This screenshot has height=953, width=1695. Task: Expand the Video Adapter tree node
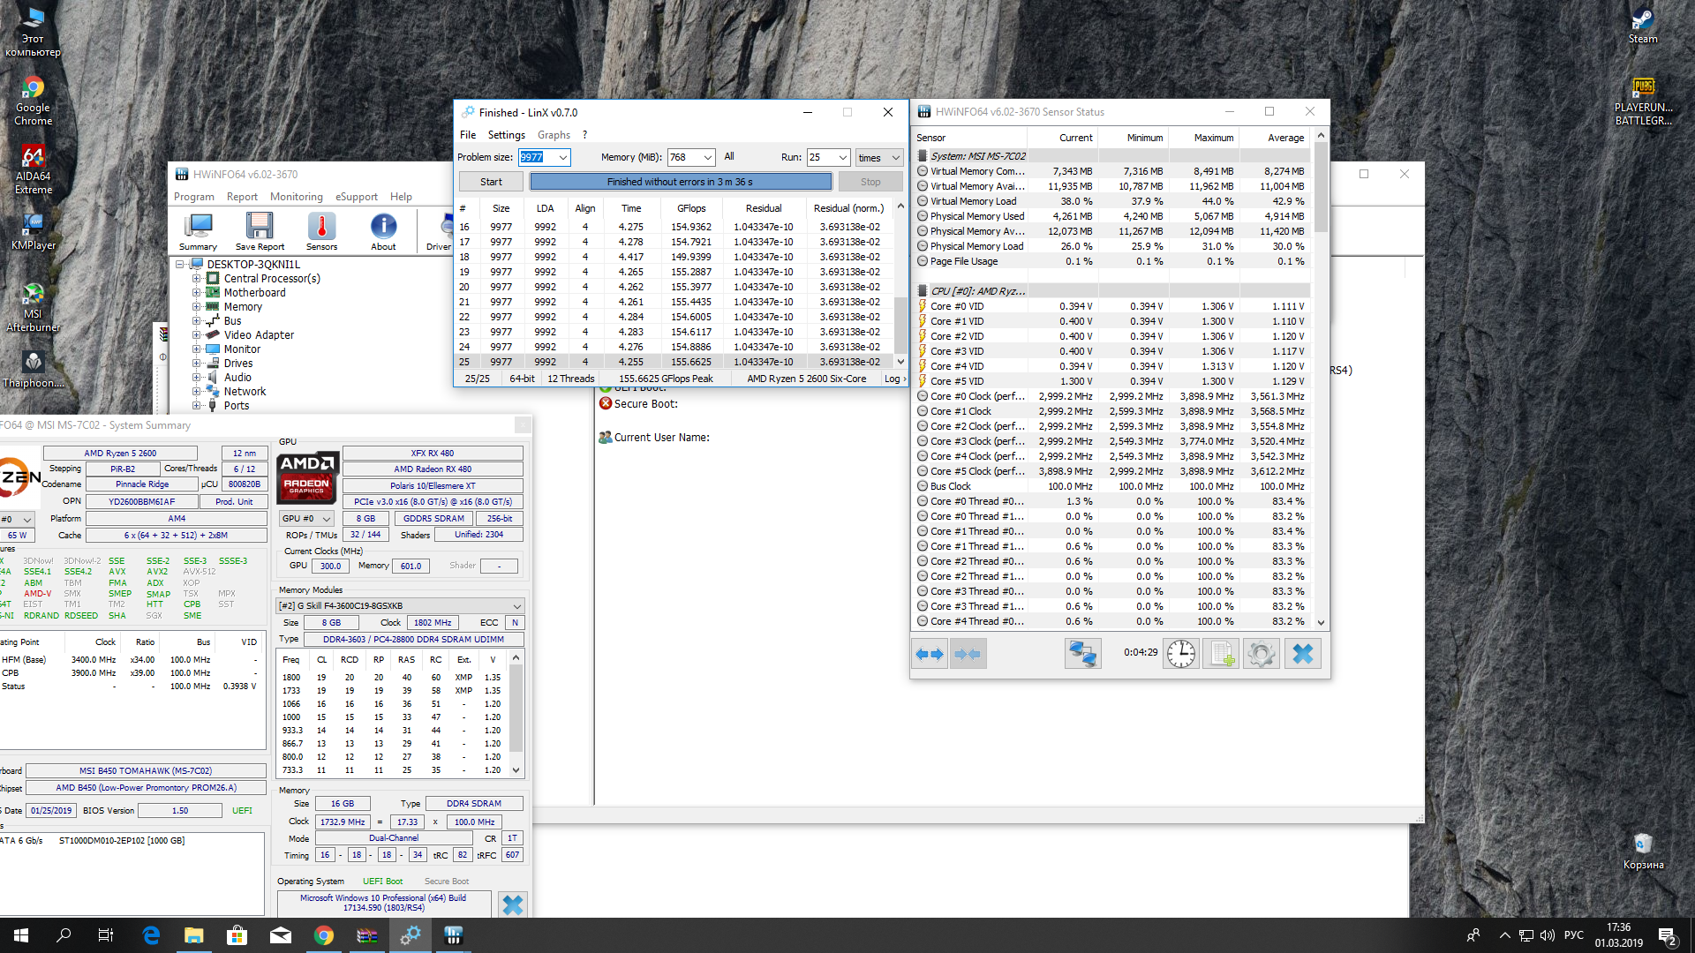point(197,334)
